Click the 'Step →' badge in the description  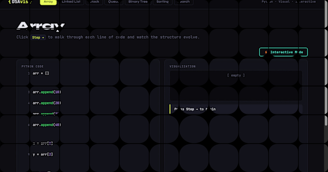point(38,37)
